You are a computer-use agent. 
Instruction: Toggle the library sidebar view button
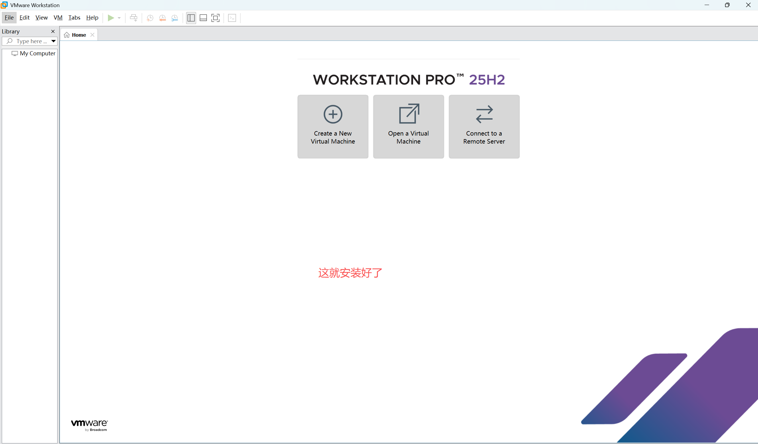(x=191, y=18)
